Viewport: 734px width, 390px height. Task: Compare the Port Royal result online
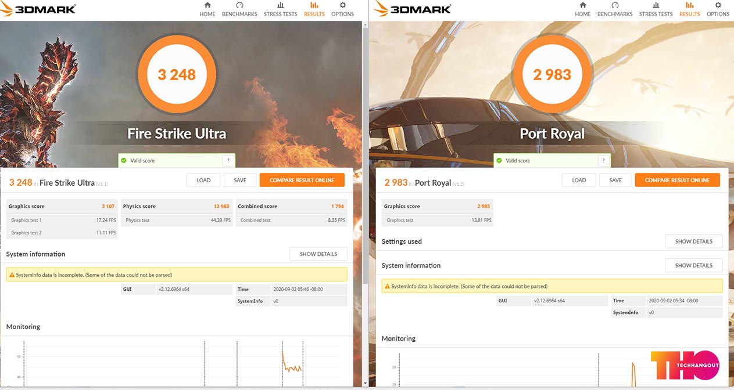pos(678,180)
